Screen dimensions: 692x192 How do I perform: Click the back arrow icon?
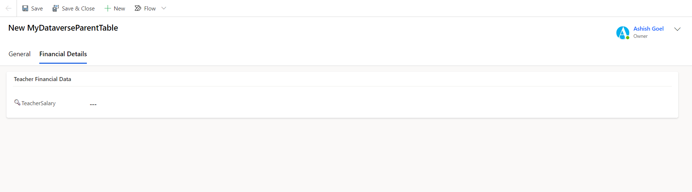[x=8, y=8]
